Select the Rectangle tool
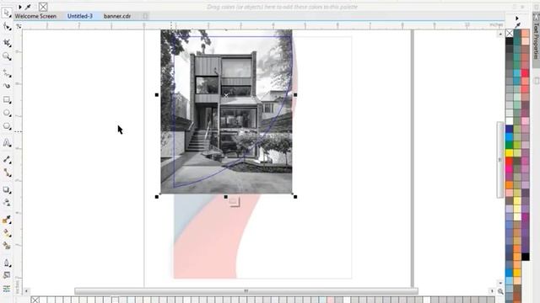This screenshot has width=540, height=303. click(7, 100)
